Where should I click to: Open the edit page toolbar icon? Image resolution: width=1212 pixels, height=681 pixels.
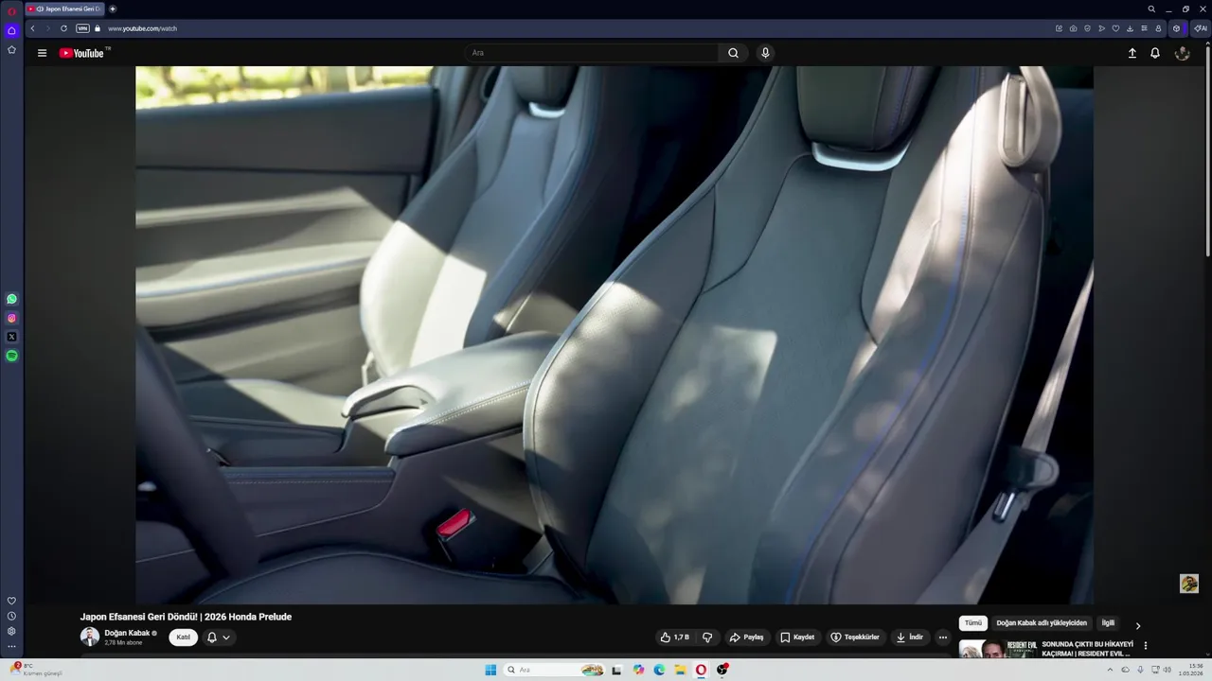(1059, 28)
